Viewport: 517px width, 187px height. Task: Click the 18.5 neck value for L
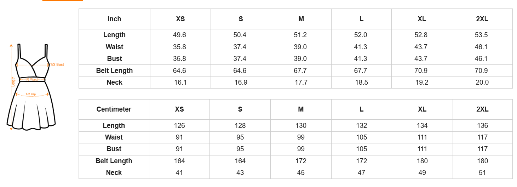pyautogui.click(x=362, y=83)
